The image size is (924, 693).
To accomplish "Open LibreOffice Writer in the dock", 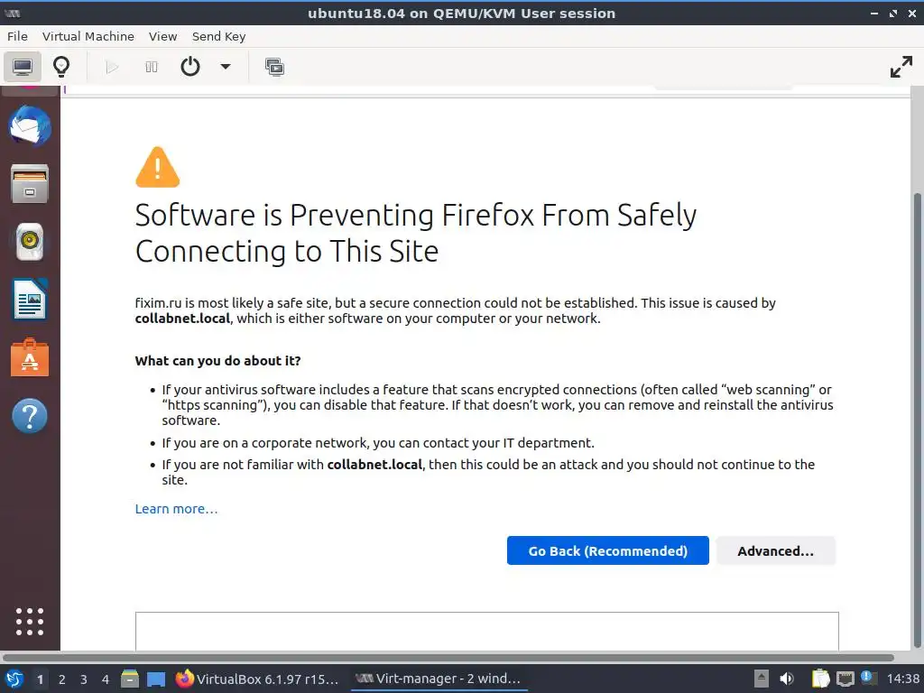I will 30,300.
